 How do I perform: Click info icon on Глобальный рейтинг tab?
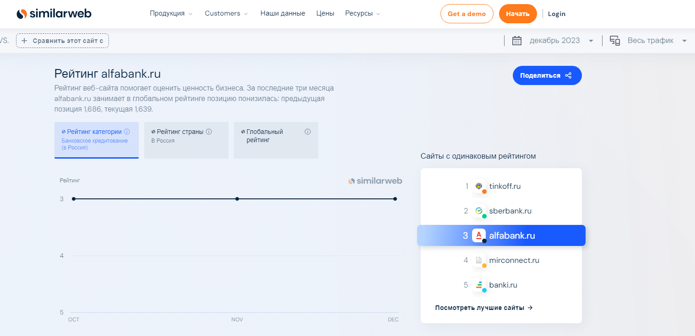308,132
